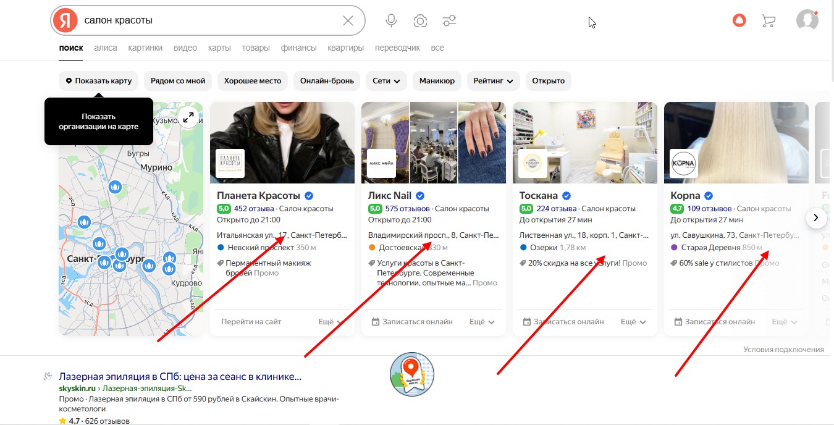
Task: Open search settings sliders icon
Action: (449, 21)
